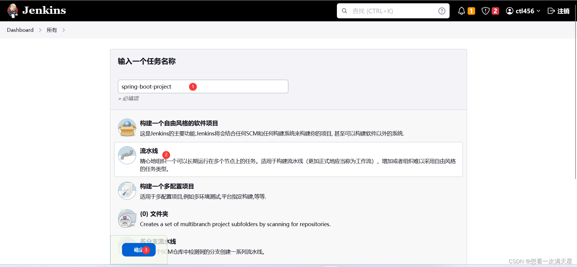Image resolution: width=577 pixels, height=267 pixels.
Task: Open notifications bell icon
Action: (x=461, y=11)
